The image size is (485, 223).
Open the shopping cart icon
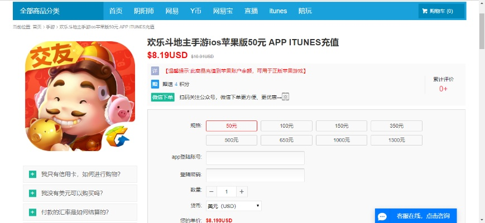point(424,11)
